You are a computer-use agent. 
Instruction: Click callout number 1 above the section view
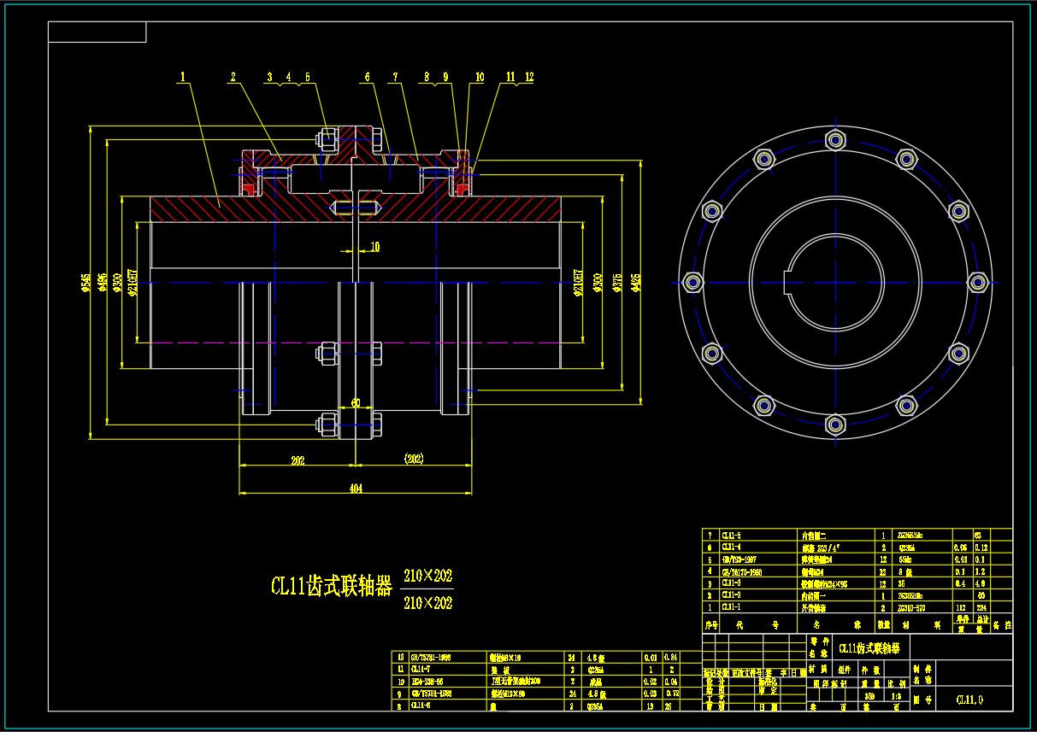tap(182, 76)
